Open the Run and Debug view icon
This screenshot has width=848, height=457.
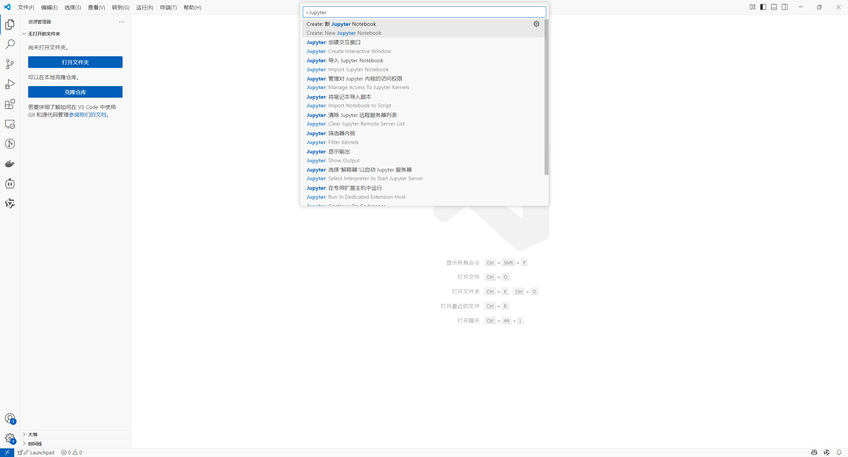[10, 84]
